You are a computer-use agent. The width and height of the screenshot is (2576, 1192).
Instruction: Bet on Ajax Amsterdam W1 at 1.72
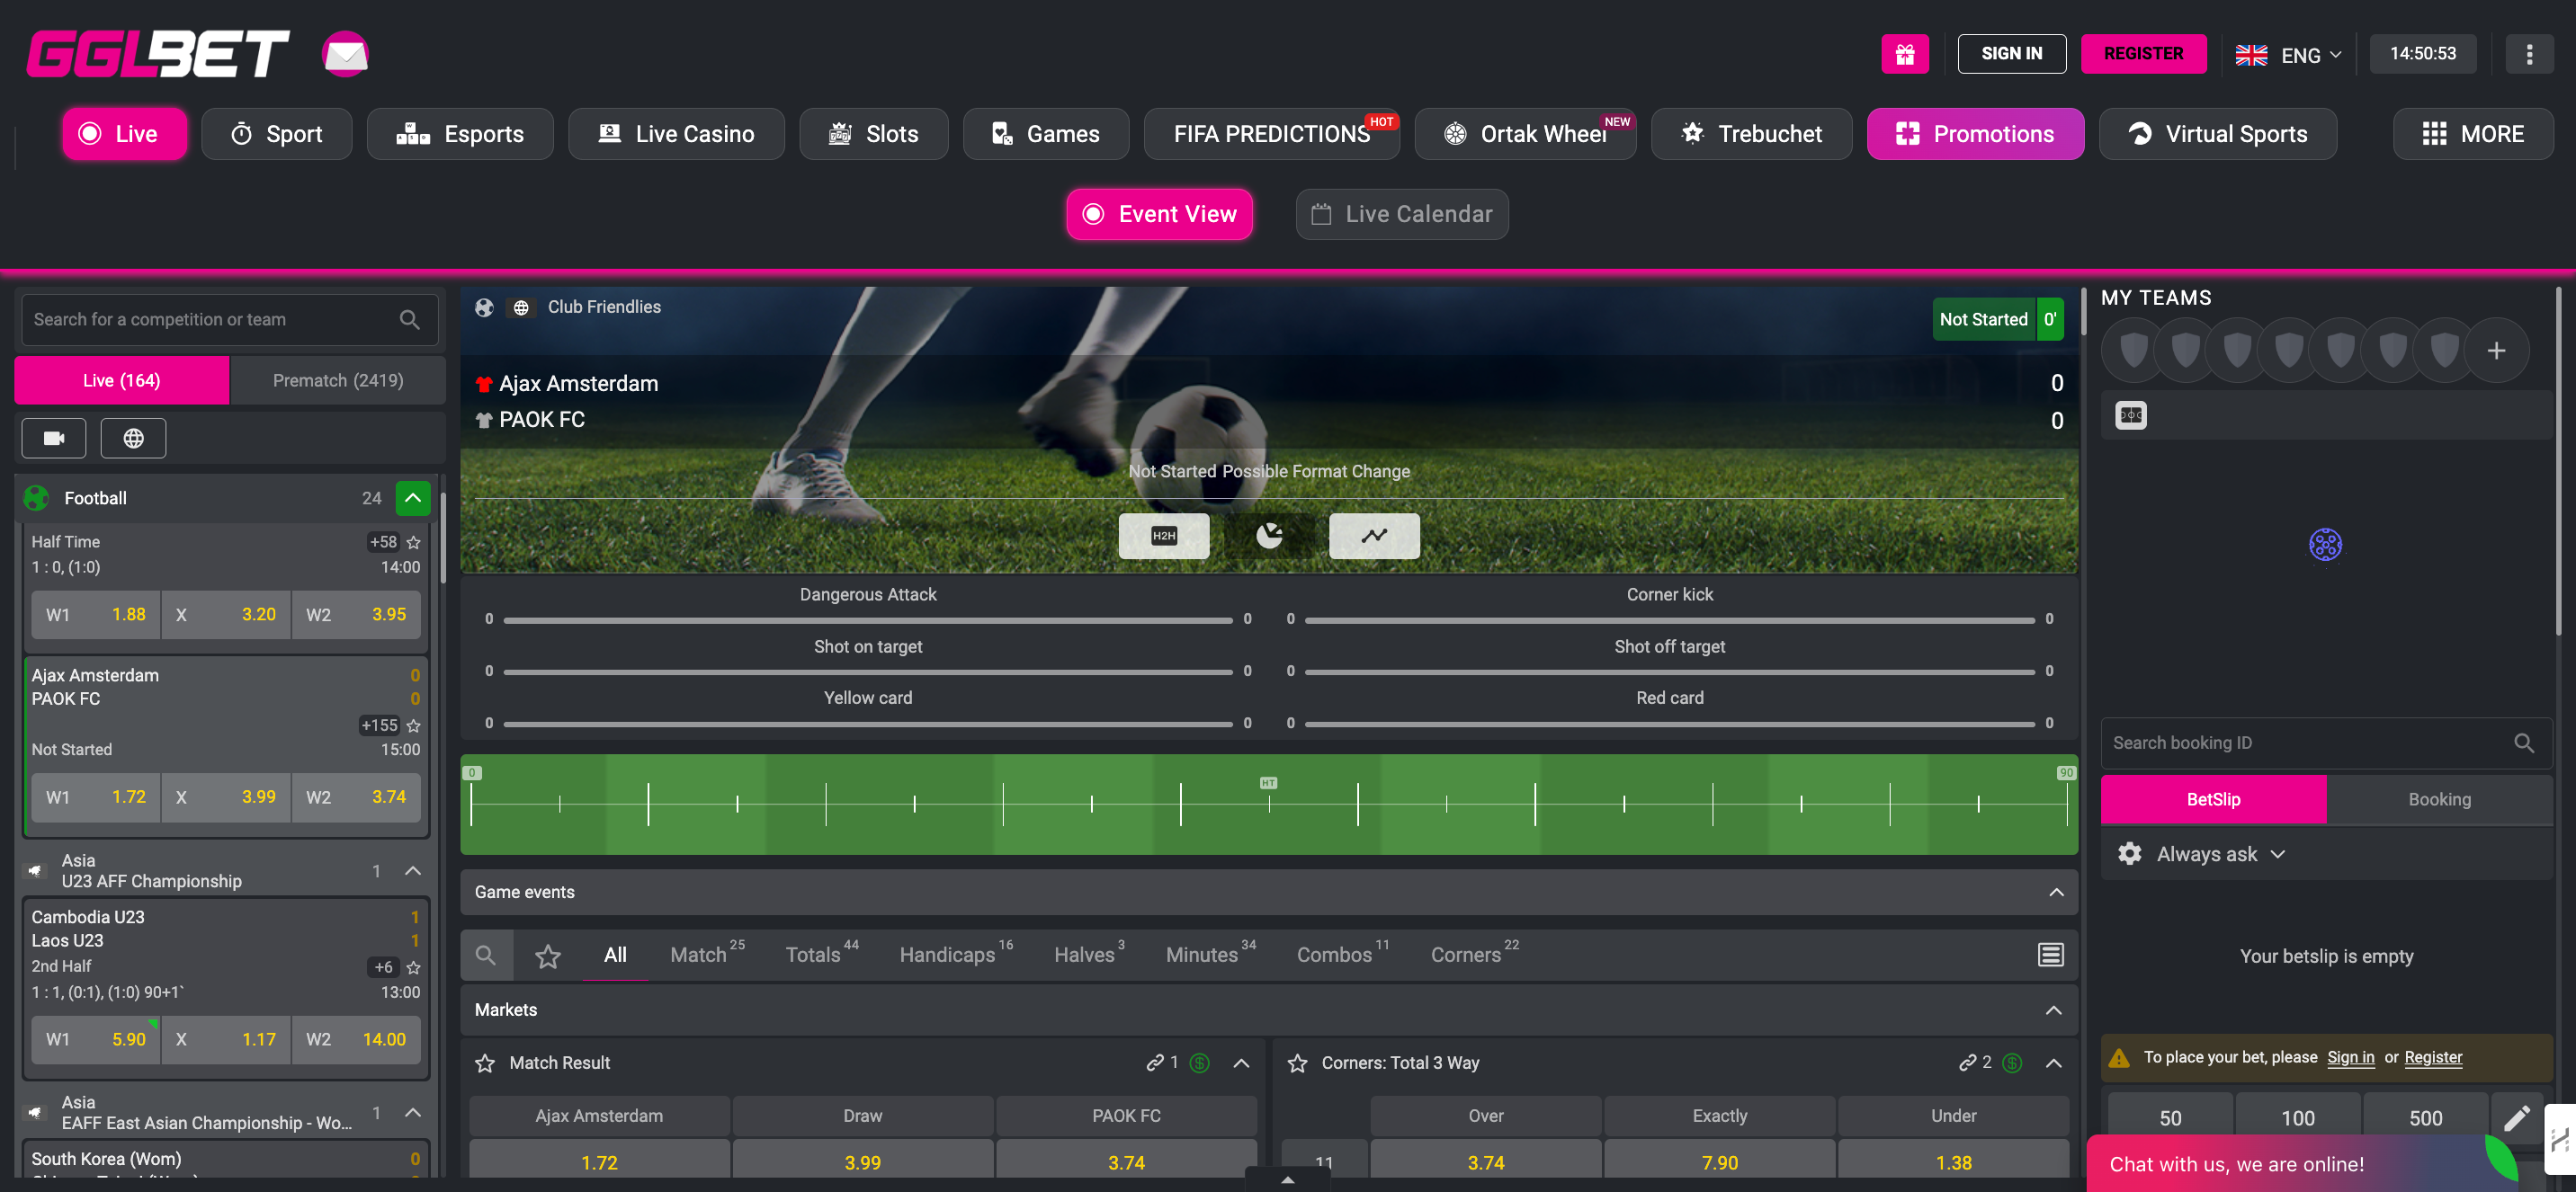95,797
